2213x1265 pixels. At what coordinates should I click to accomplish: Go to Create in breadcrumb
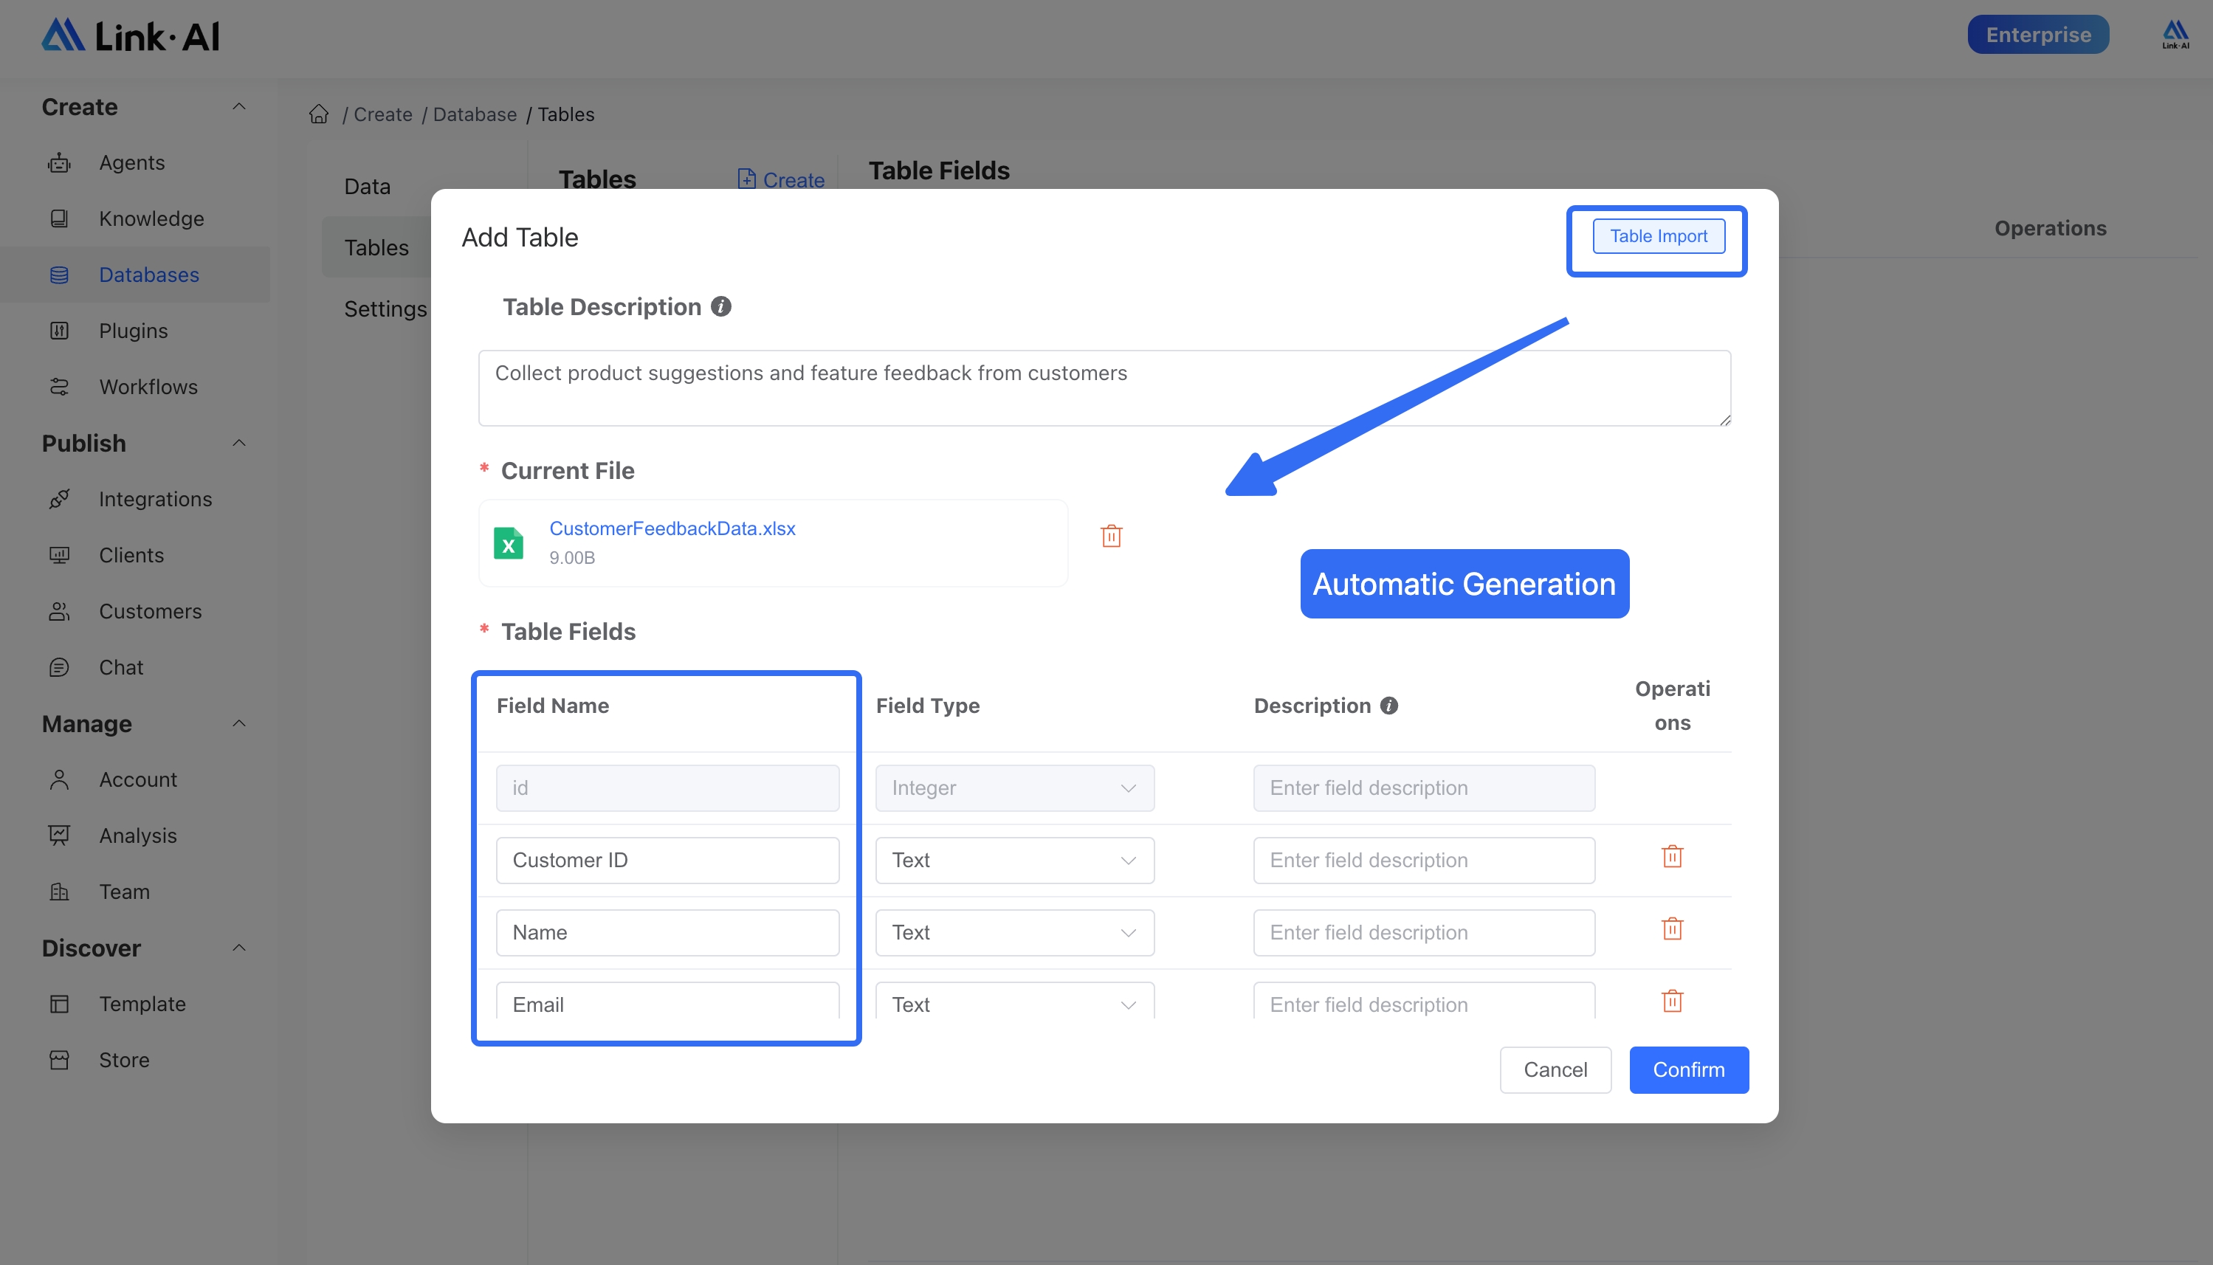pos(383,114)
